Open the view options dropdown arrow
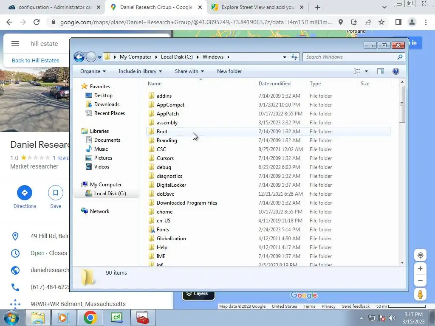Viewport: 435px width, 326px height. pyautogui.click(x=366, y=71)
